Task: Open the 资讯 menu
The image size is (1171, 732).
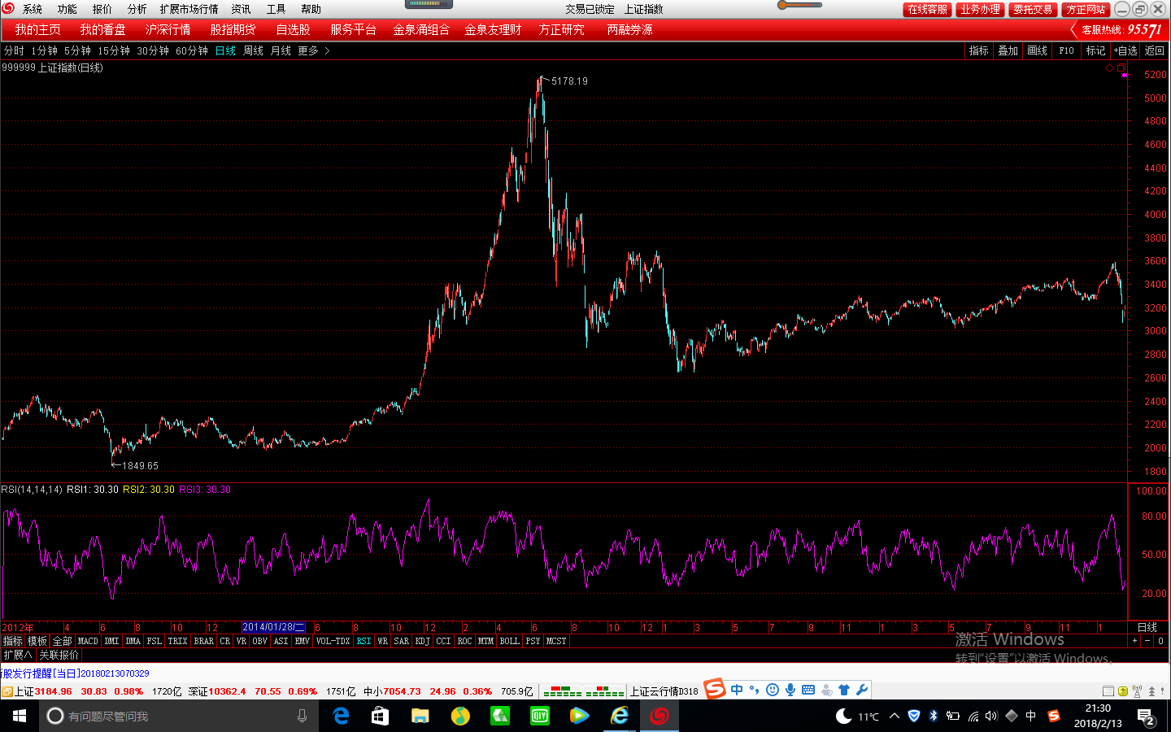Action: pos(241,9)
